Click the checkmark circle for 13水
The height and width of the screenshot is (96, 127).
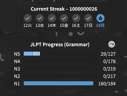pyautogui.click(x=40, y=18)
